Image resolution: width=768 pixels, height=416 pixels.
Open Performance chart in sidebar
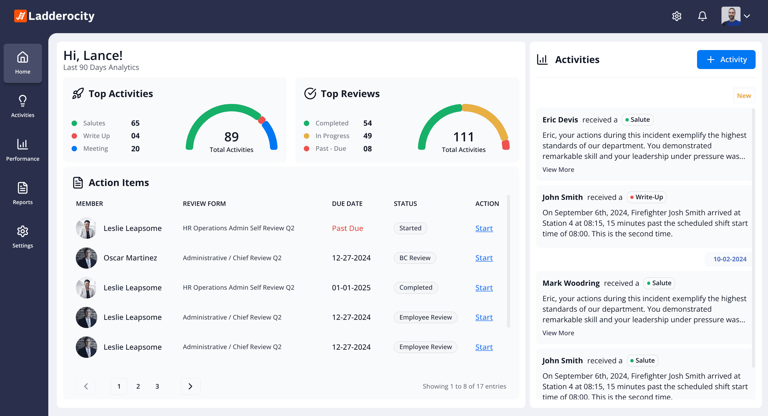23,150
